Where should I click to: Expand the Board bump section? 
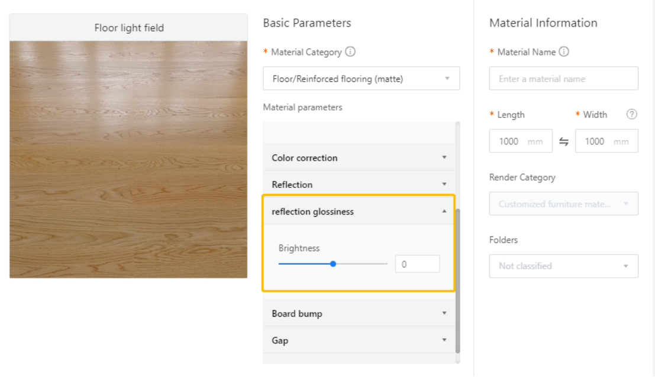pos(359,313)
